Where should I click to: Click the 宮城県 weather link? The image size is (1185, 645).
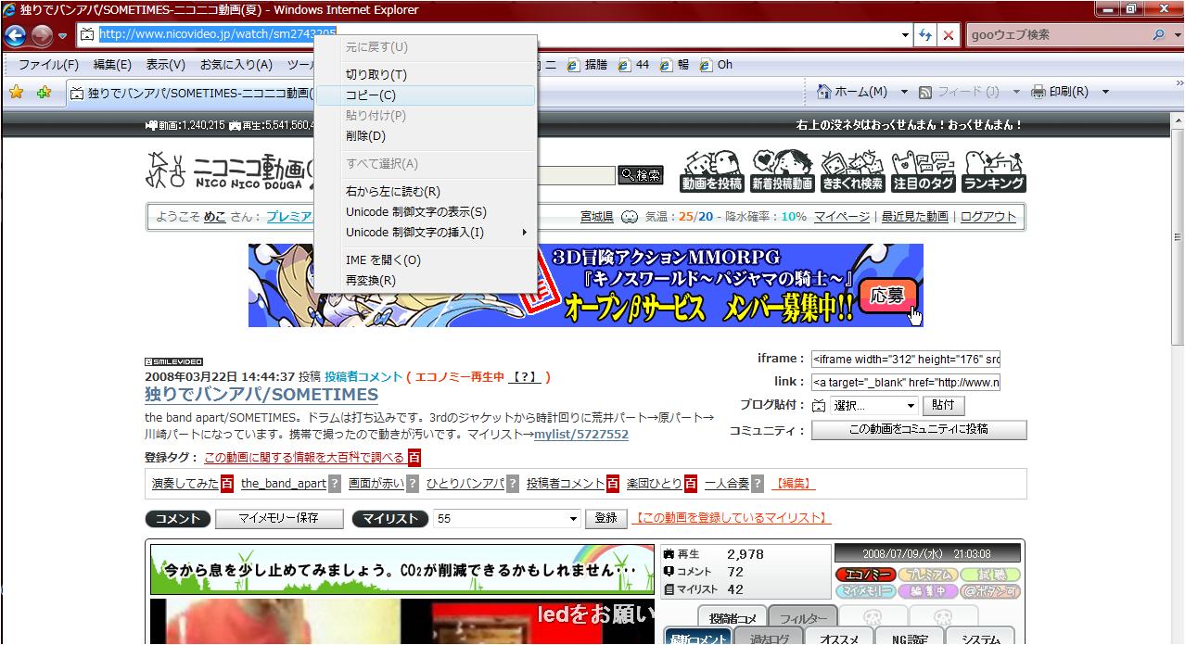[x=597, y=217]
